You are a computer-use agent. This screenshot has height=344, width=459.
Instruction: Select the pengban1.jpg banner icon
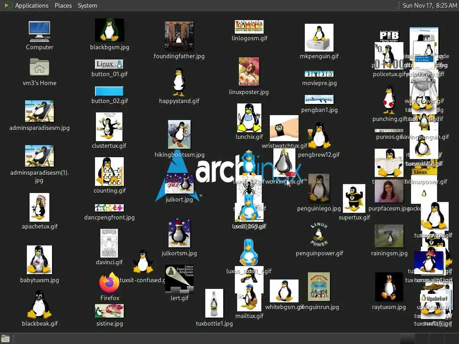(319, 99)
